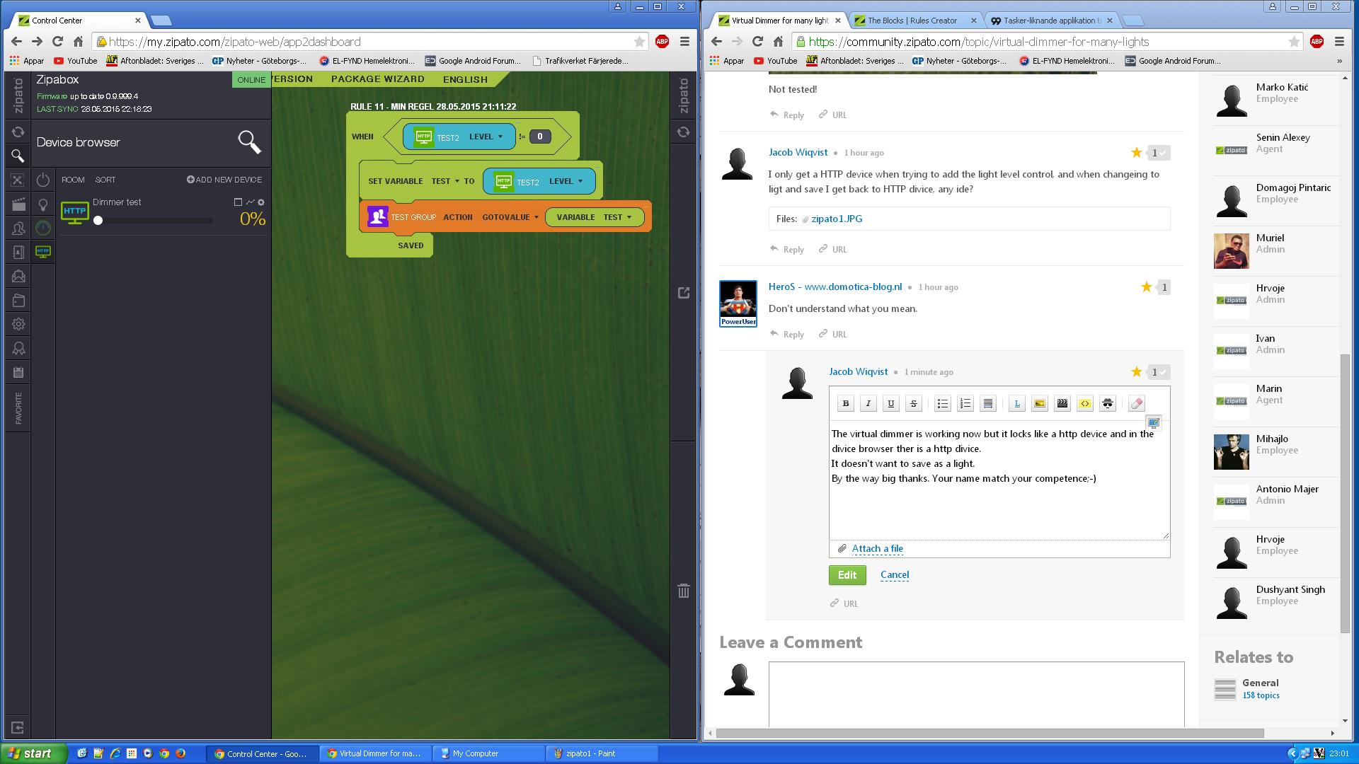
Task: Click the Dimmer test level slider handle
Action: click(x=98, y=221)
